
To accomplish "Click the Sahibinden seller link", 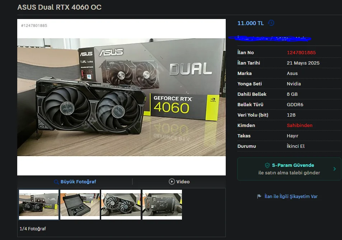I will pos(299,125).
